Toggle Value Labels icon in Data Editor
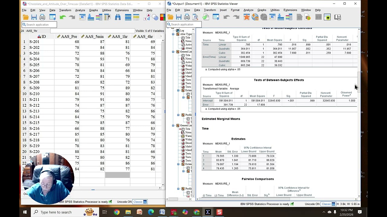 147,17
